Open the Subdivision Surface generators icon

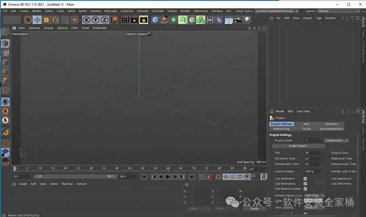tap(174, 20)
